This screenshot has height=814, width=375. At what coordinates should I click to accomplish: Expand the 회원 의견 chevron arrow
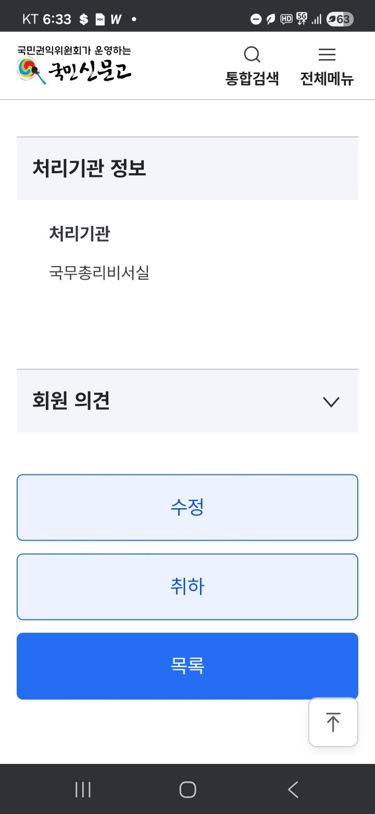[x=331, y=402]
